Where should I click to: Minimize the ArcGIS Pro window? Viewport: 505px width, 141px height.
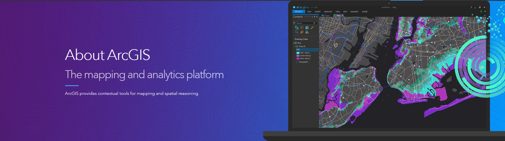pyautogui.click(x=475, y=8)
